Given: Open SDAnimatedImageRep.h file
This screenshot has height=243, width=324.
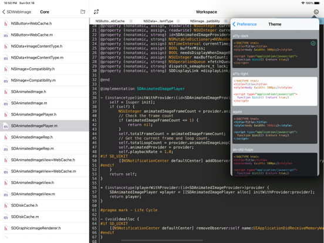Looking at the screenshot, I should [x=45, y=137].
